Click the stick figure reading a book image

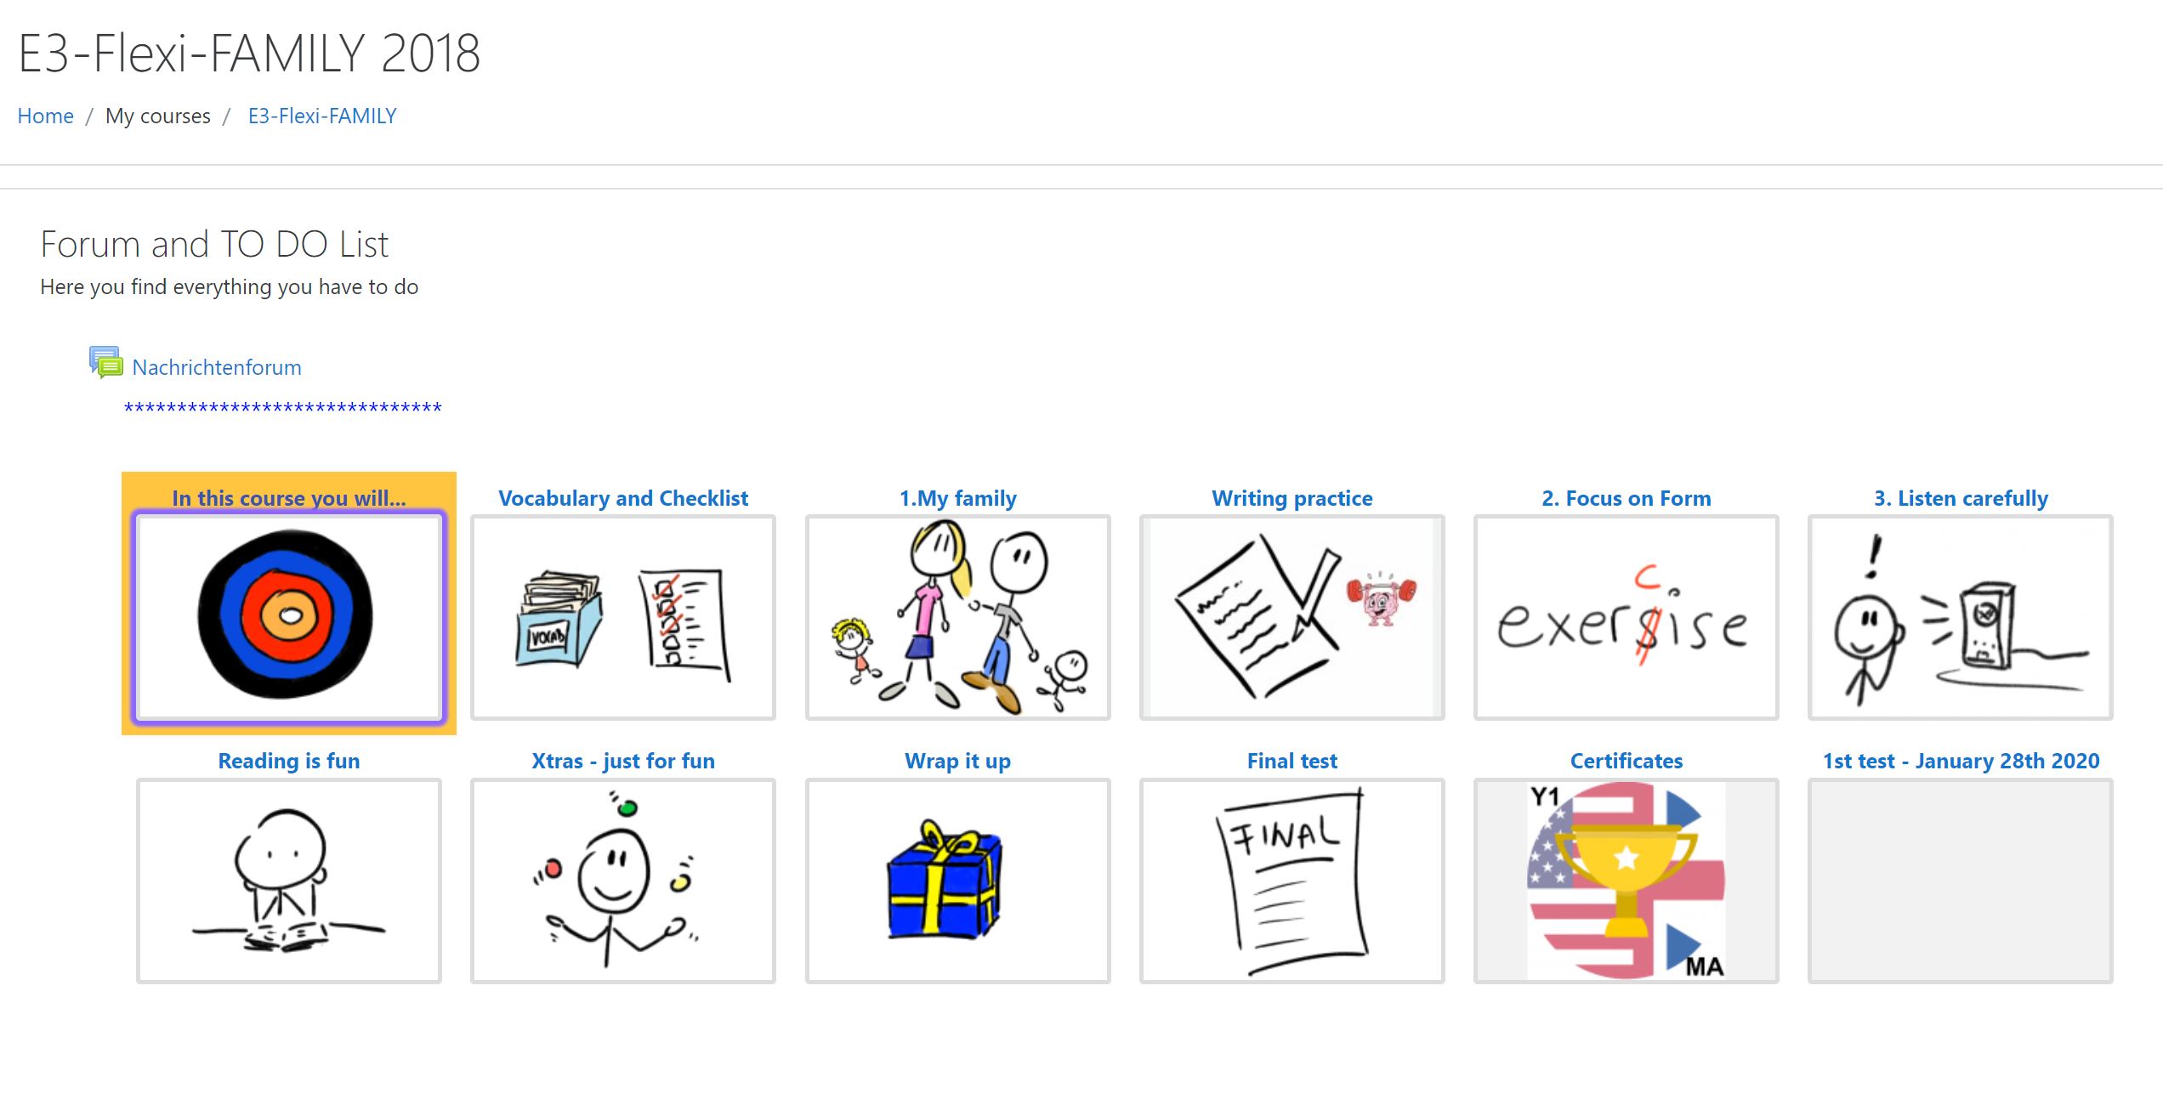(x=289, y=881)
